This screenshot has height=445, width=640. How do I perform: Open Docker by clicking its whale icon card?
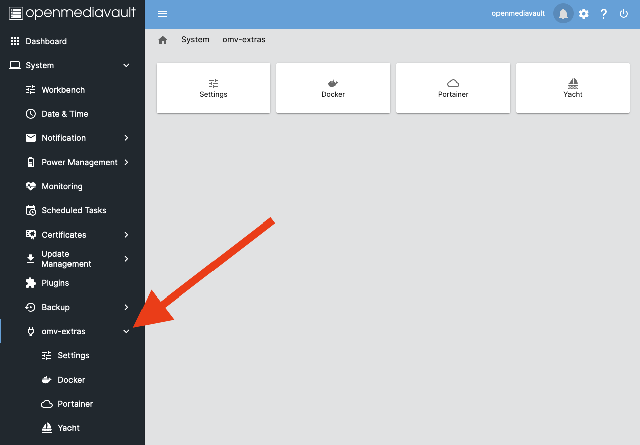click(333, 88)
